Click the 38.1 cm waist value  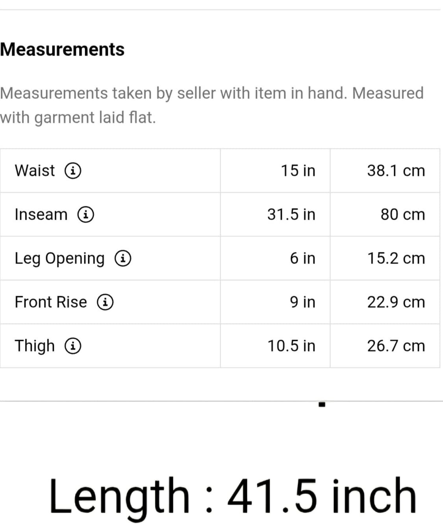pyautogui.click(x=396, y=170)
